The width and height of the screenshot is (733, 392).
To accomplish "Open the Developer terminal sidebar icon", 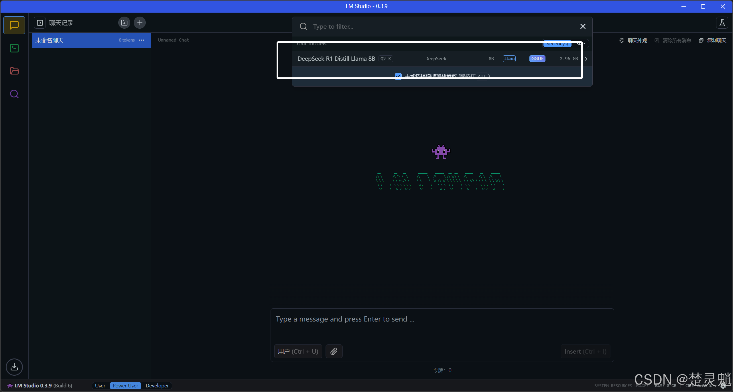I will 14,48.
